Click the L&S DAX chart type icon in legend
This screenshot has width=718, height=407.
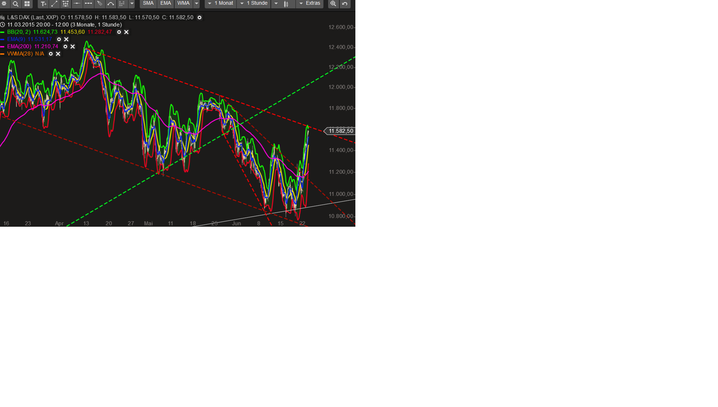click(x=2, y=17)
